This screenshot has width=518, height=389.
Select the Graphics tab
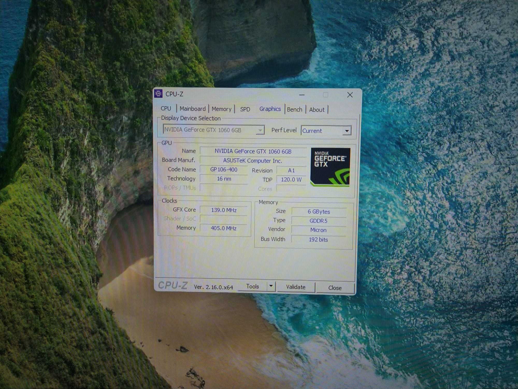pyautogui.click(x=270, y=109)
